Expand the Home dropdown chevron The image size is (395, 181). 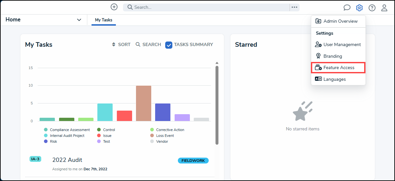[x=79, y=20]
